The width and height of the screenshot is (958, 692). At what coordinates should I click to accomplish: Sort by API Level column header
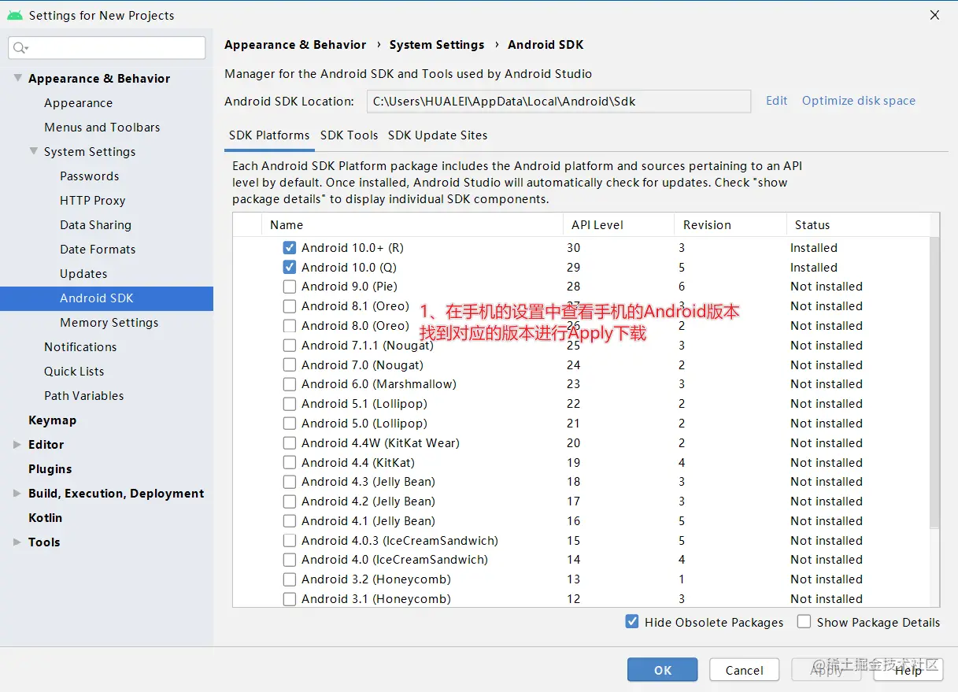tap(619, 224)
